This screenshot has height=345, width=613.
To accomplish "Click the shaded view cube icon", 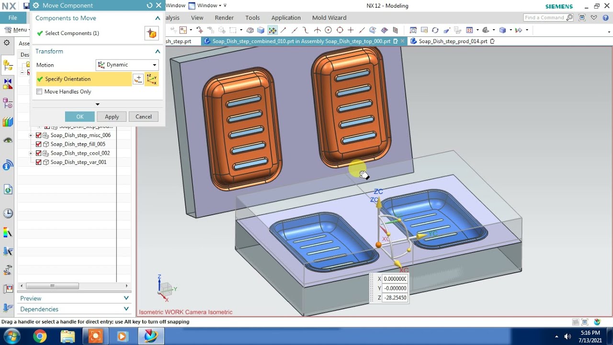I will click(x=261, y=30).
